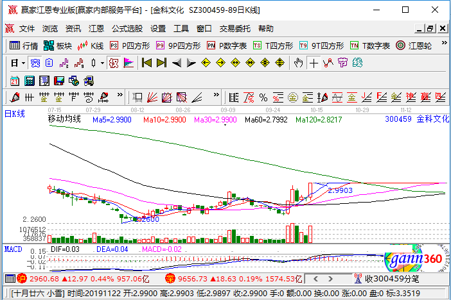This screenshot has height=300, width=451.
Task: Open the 9P四方形 tool
Action: click(178, 46)
